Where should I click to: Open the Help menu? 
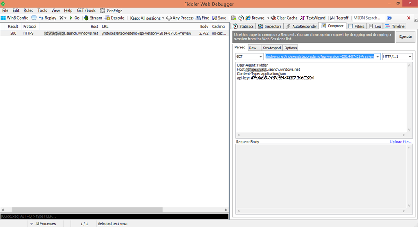click(68, 10)
